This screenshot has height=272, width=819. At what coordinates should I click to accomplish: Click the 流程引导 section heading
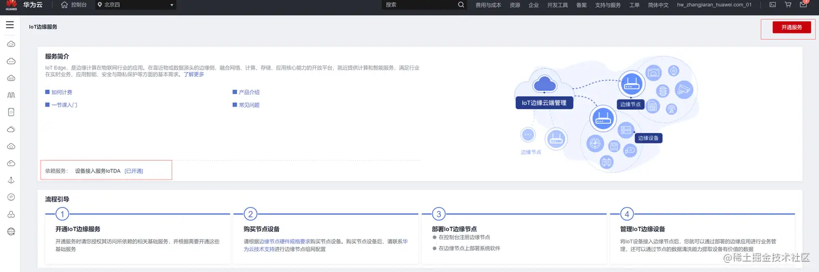coord(57,200)
